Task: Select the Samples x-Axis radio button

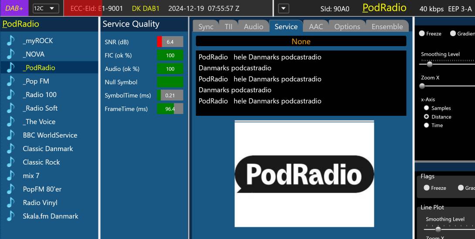Action: (x=427, y=108)
